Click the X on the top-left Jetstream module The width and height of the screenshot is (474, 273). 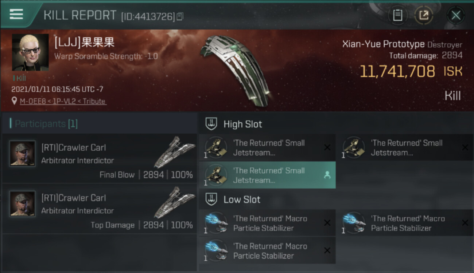pyautogui.click(x=327, y=147)
